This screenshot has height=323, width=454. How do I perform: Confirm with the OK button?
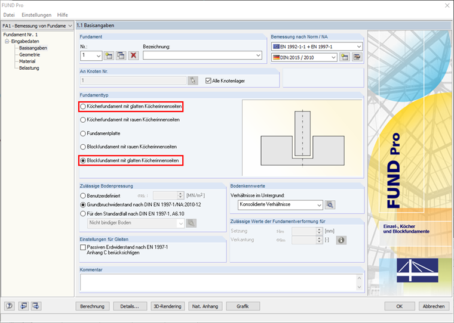(x=400, y=306)
